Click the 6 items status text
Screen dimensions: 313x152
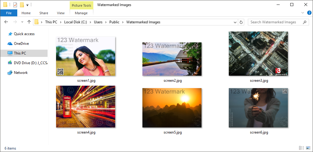(x=10, y=148)
